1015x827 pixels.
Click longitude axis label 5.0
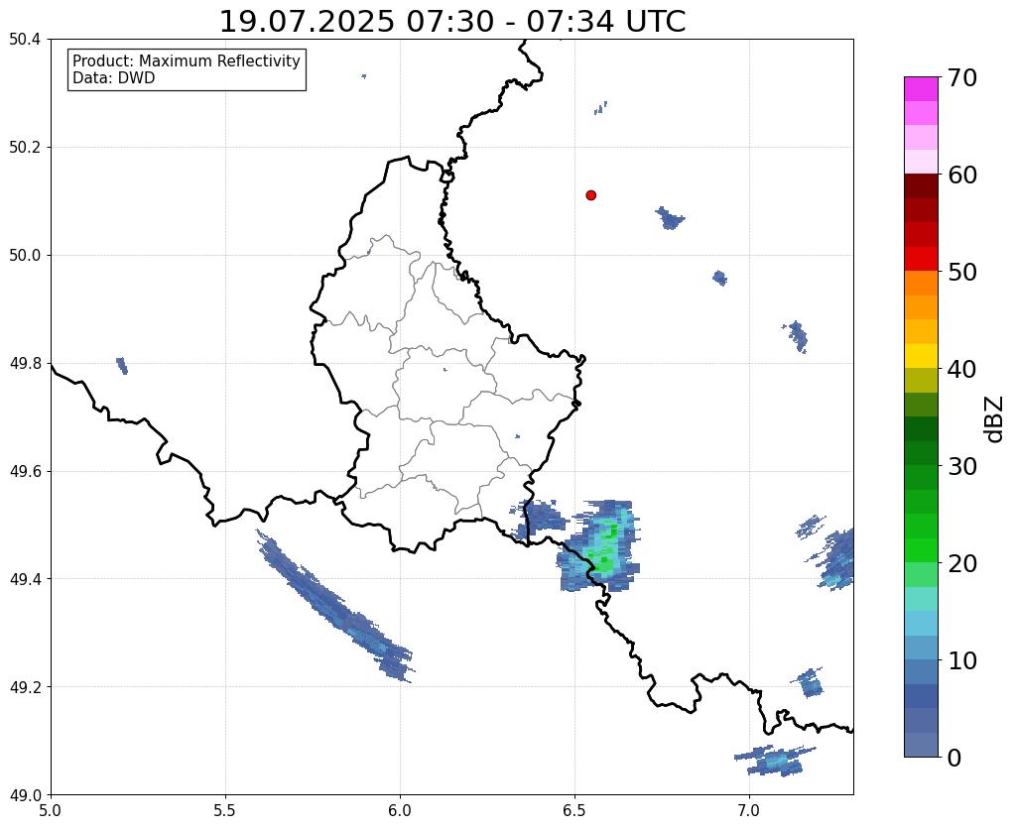pos(51,810)
